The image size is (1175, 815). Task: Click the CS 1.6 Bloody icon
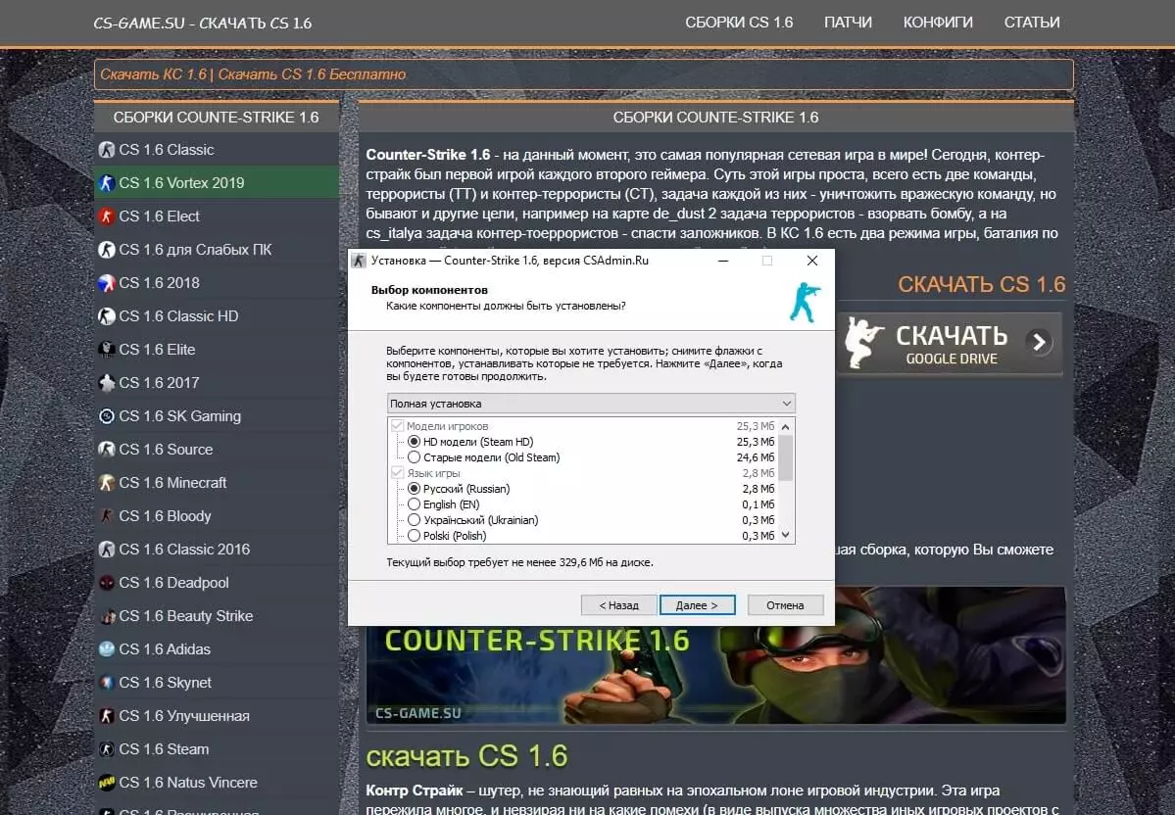(107, 516)
